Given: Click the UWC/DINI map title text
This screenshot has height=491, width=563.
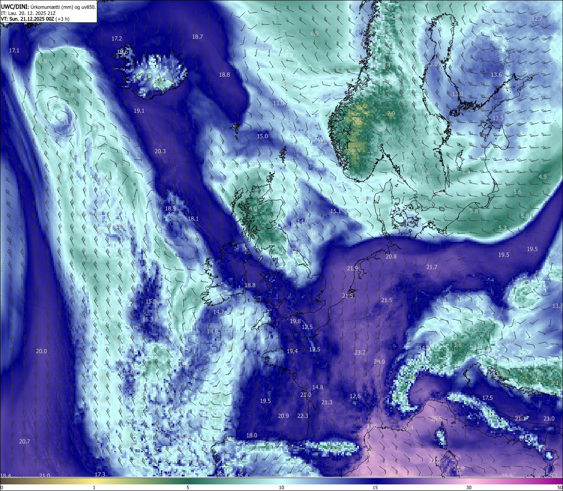Looking at the screenshot, I should pos(48,7).
